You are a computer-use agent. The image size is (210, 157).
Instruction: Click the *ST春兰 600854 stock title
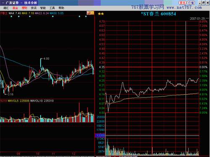pos(158,14)
